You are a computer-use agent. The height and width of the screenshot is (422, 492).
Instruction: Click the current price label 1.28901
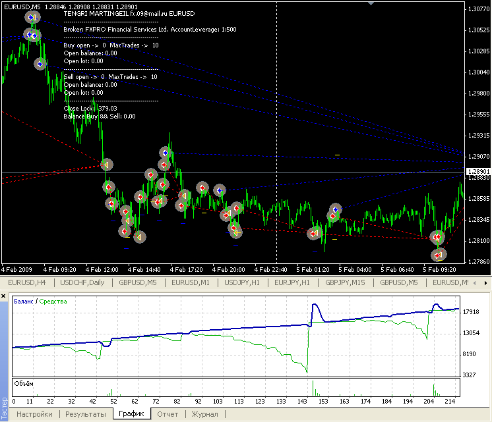click(477, 172)
